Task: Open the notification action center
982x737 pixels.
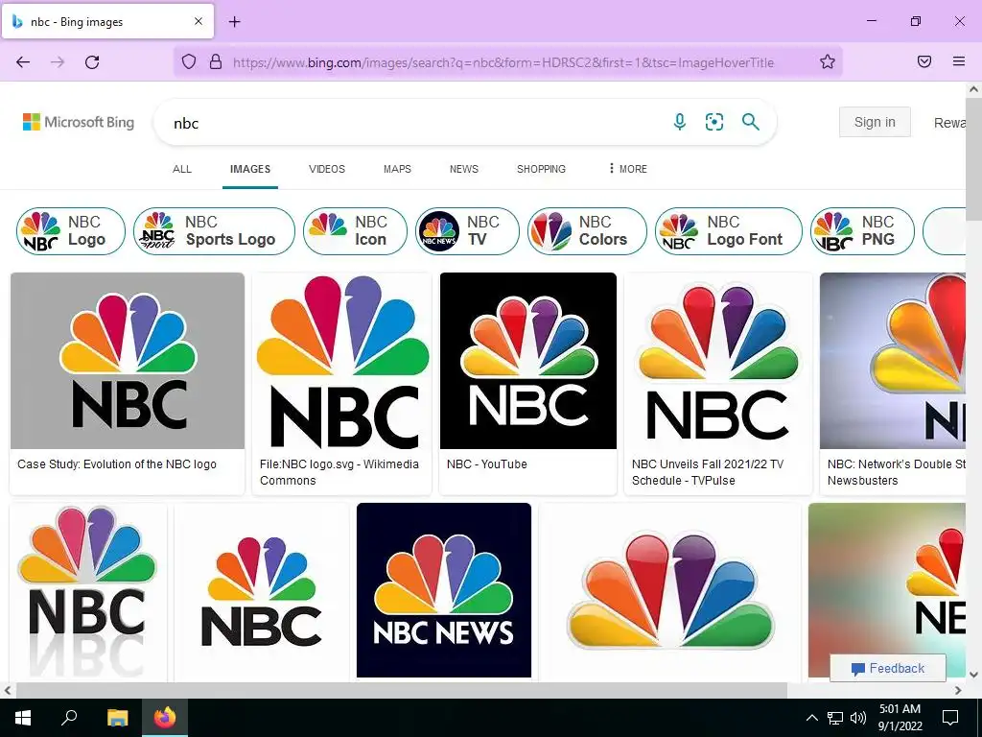Action: 950,718
